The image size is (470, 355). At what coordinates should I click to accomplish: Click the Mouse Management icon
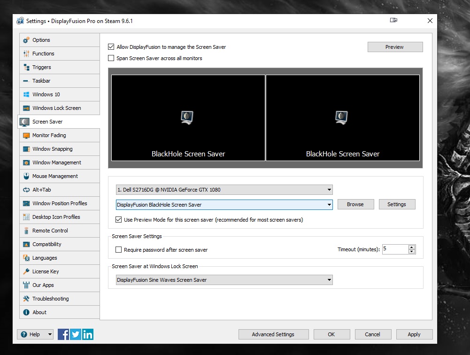26,176
